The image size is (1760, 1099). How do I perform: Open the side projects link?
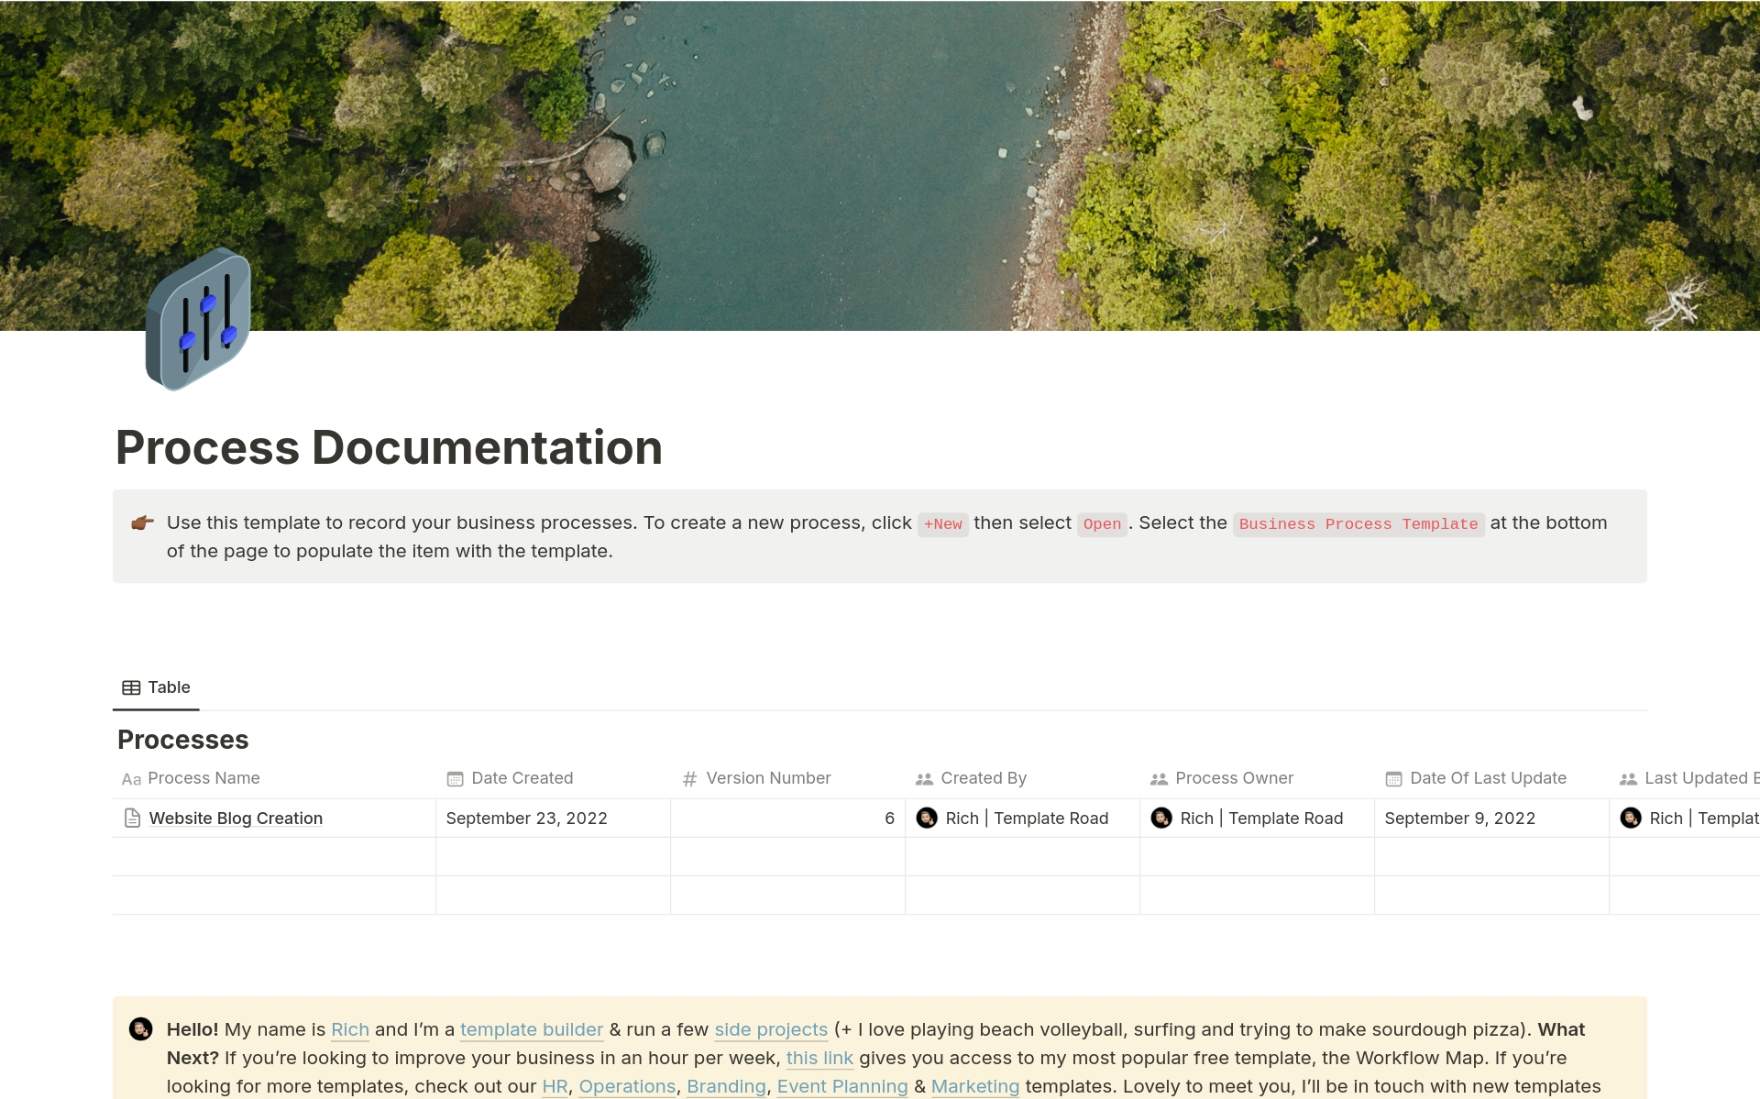click(x=770, y=1029)
